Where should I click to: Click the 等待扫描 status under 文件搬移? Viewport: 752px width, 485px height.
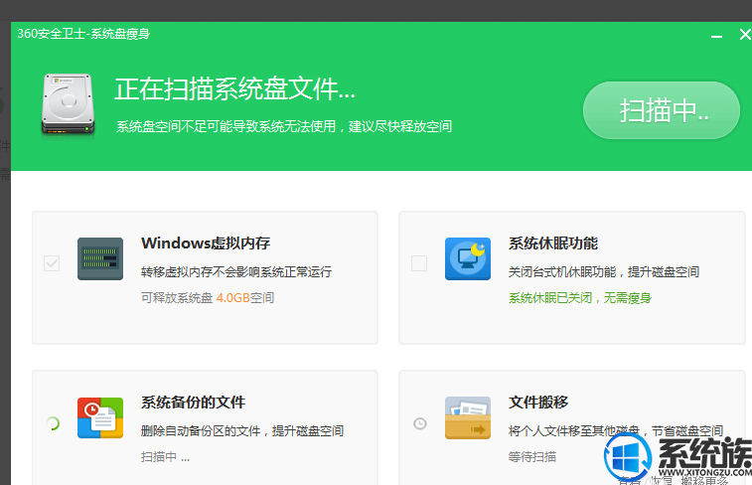[x=532, y=457]
